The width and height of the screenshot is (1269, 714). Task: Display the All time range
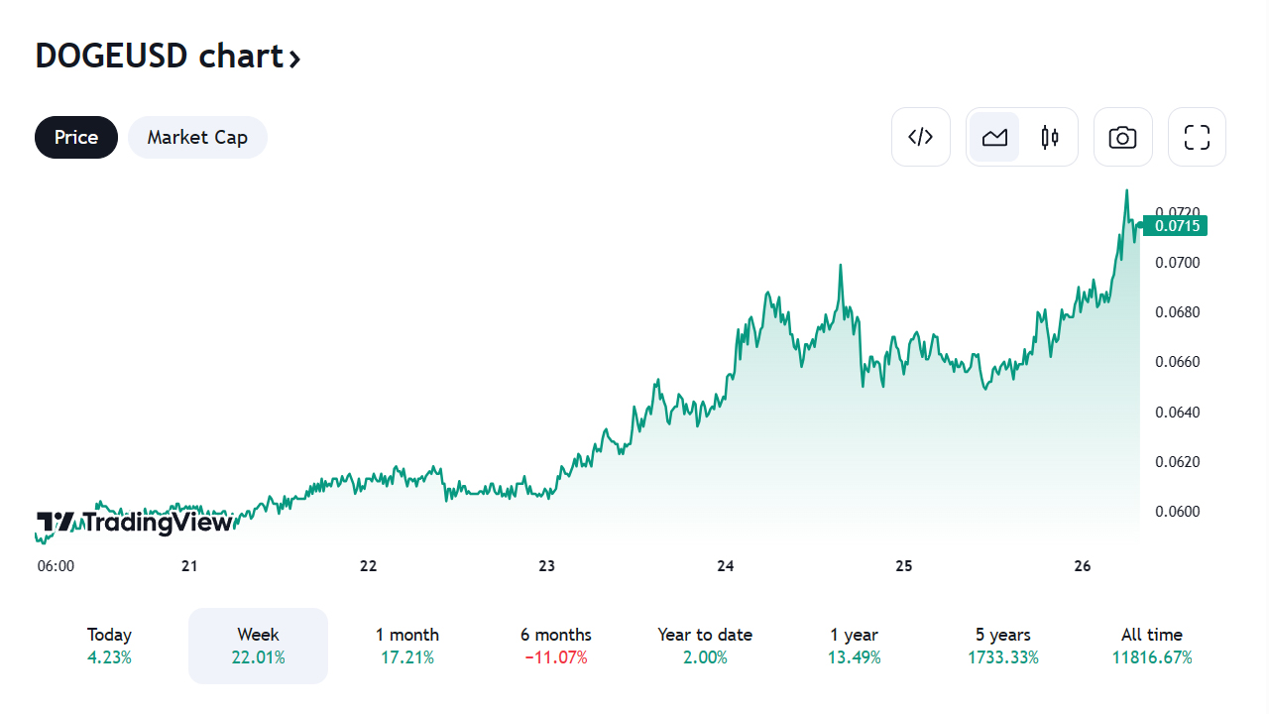(1151, 646)
